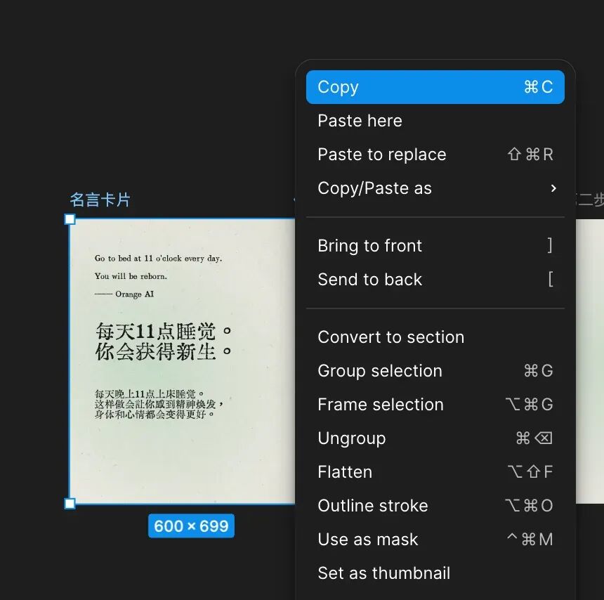
Task: Choose Set as thumbnail
Action: [x=435, y=573]
